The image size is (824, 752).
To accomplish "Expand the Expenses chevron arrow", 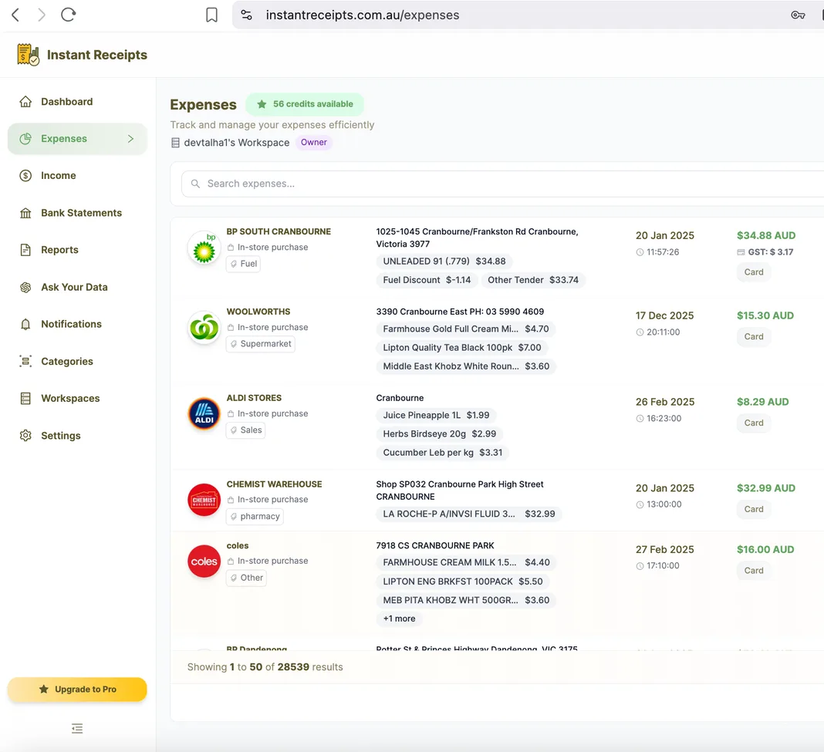I will (x=131, y=139).
